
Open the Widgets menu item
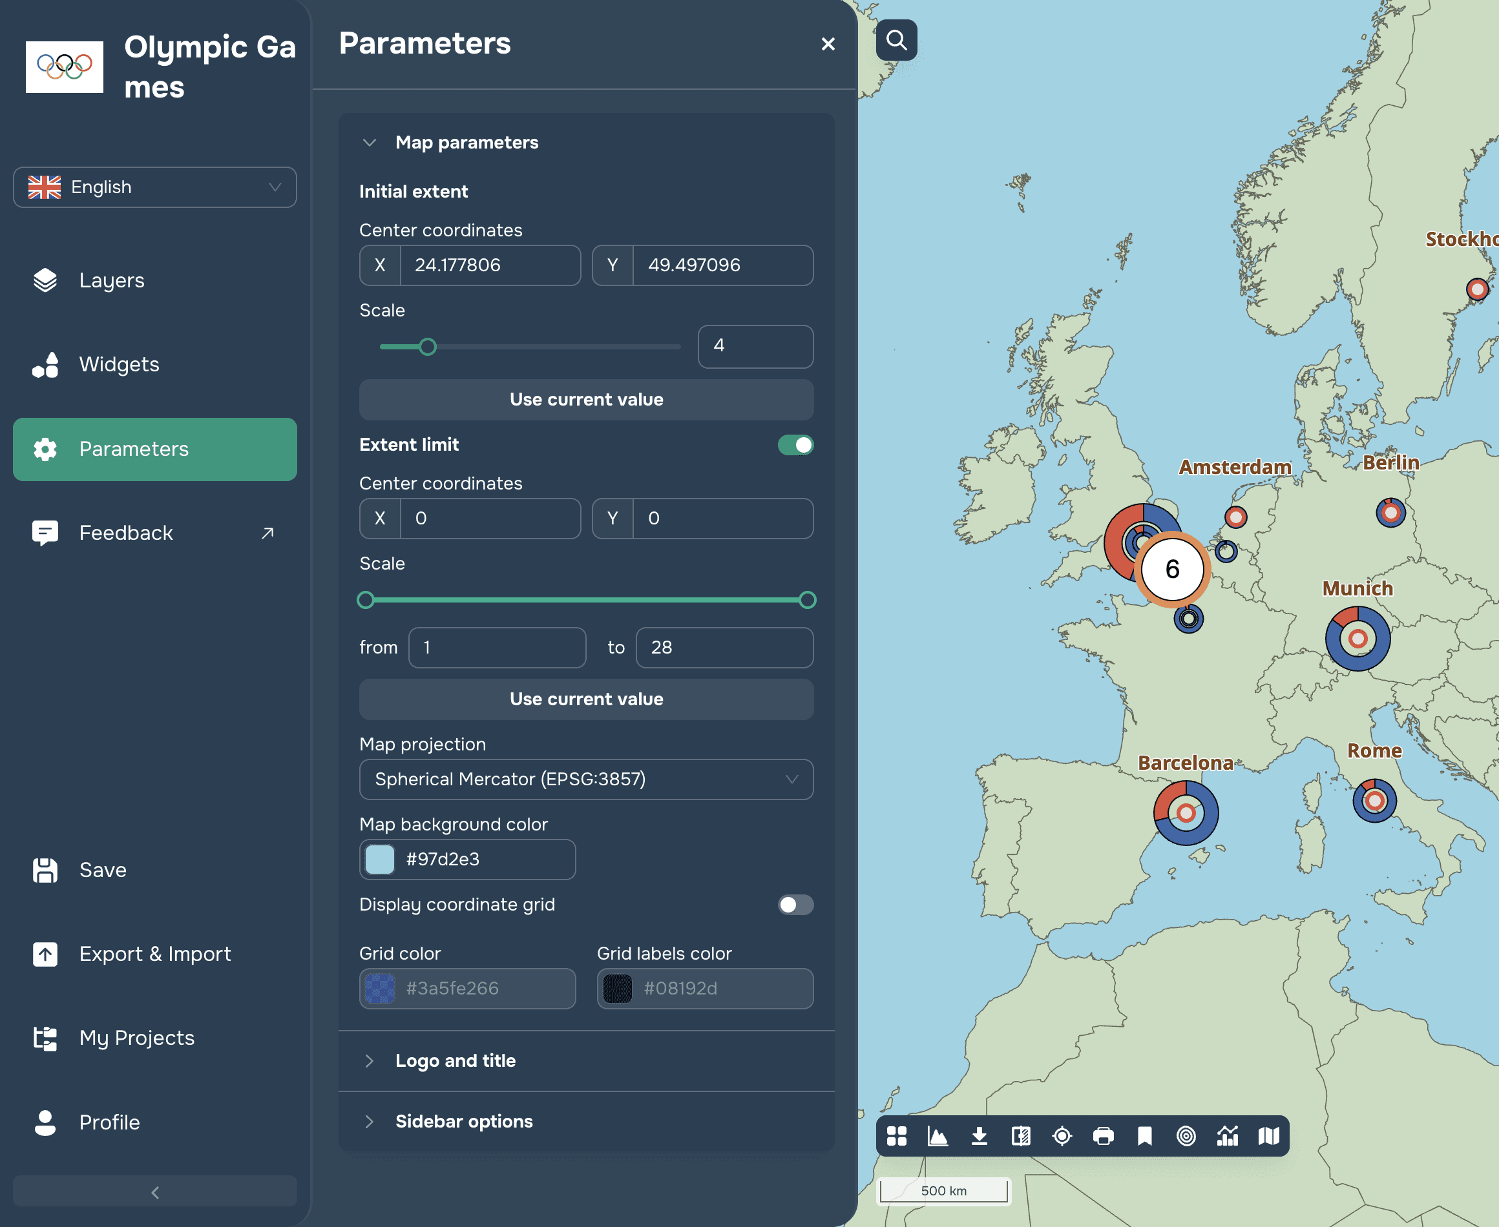tap(119, 365)
